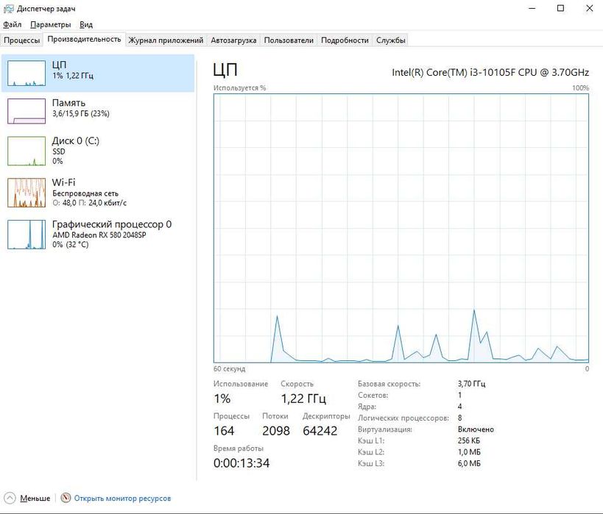
Task: Click the AMD Radeon RX 580 2048SP text
Action: (x=99, y=235)
